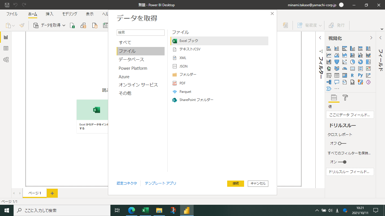Expand the ribbon collapse chevron
This screenshot has width=385, height=216.
(382, 29)
